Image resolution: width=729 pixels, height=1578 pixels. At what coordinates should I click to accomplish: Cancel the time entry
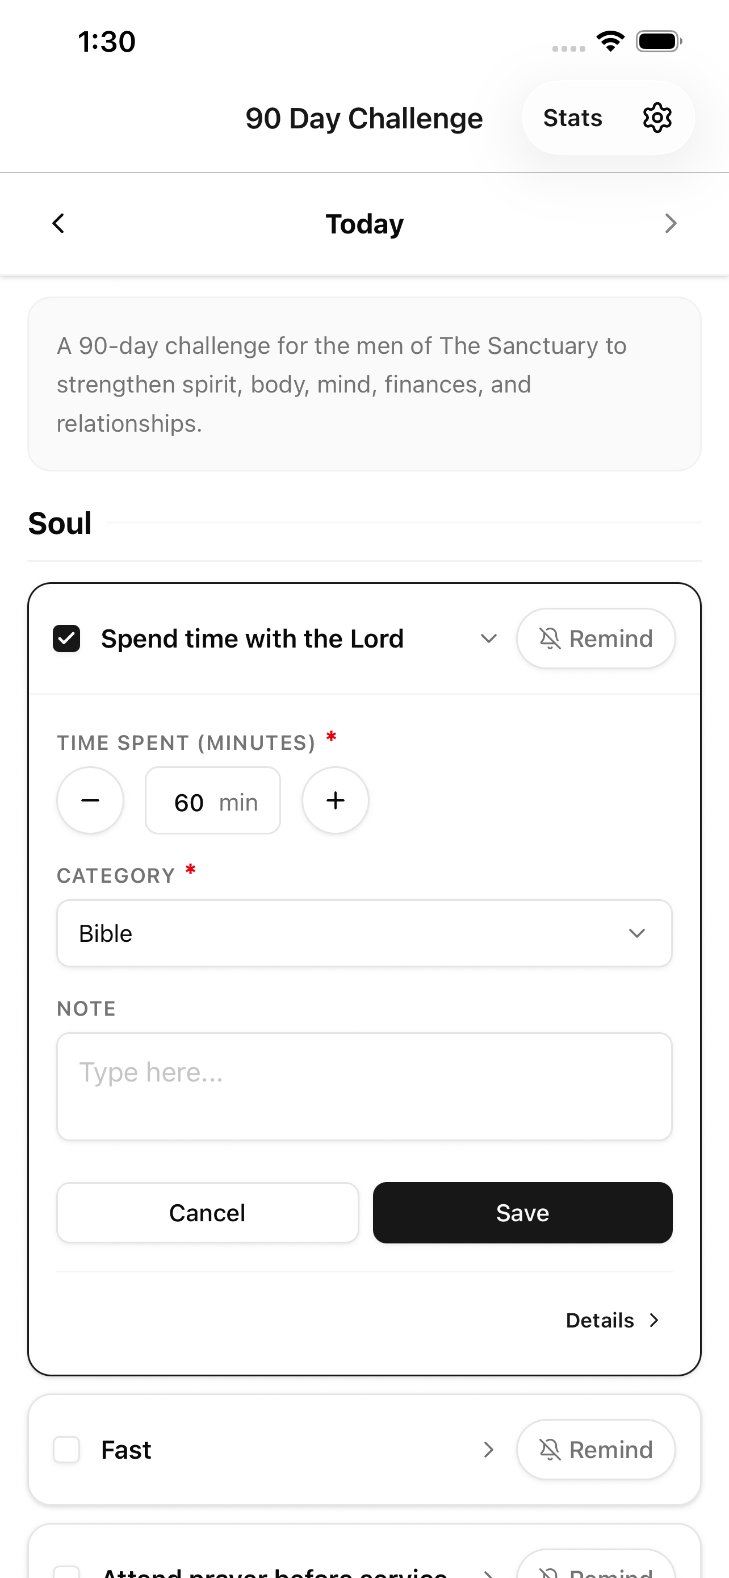[x=207, y=1212]
